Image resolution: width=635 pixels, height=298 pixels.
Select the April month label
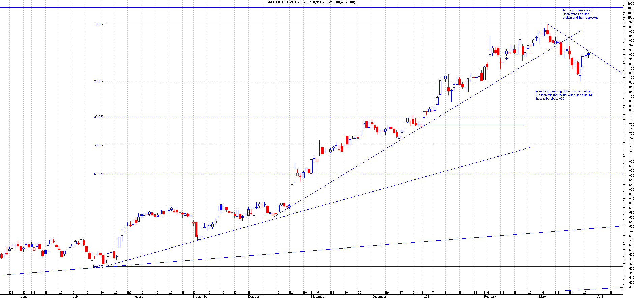pos(600,297)
